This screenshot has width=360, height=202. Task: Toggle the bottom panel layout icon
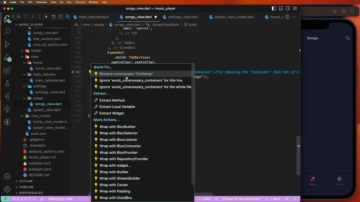(281, 8)
